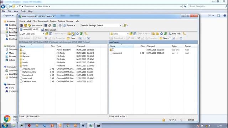Screen dimensions: 228x128
Task: Click the /var/www/ remote path bar
Action: pyautogui.click(x=153, y=42)
